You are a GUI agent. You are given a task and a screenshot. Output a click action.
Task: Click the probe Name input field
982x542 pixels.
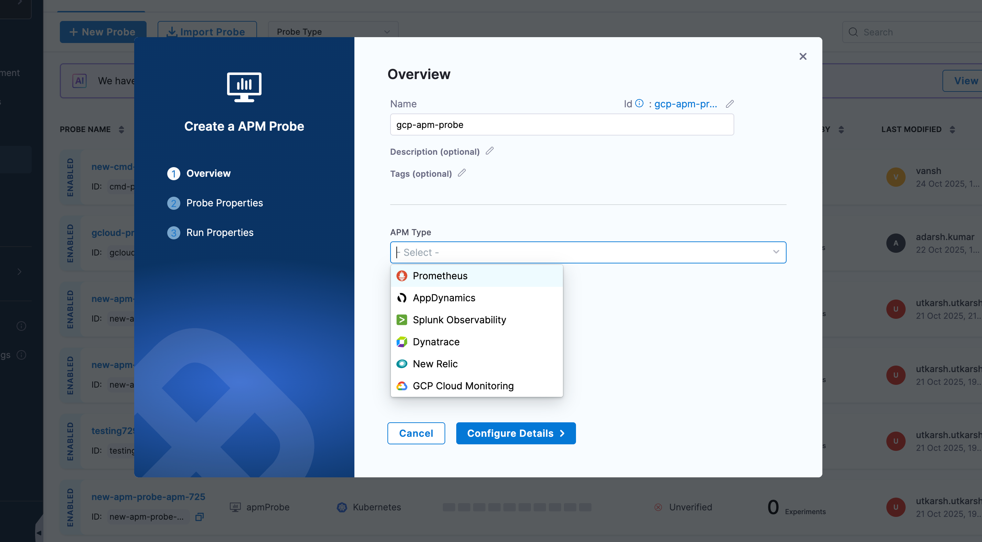tap(562, 124)
